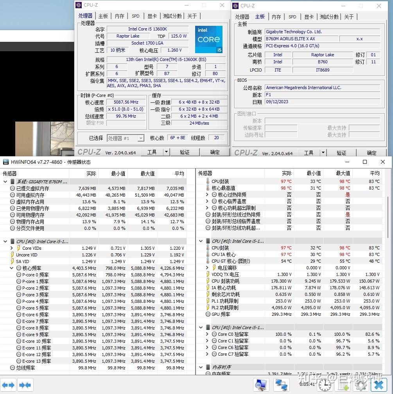Screen dimensions: 393x394
Task: Expand the 电压偏移 row
Action: 207,268
